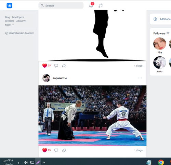Share the silhouette post
Image resolution: width=171 pixels, height=165 pixels.
point(64,66)
